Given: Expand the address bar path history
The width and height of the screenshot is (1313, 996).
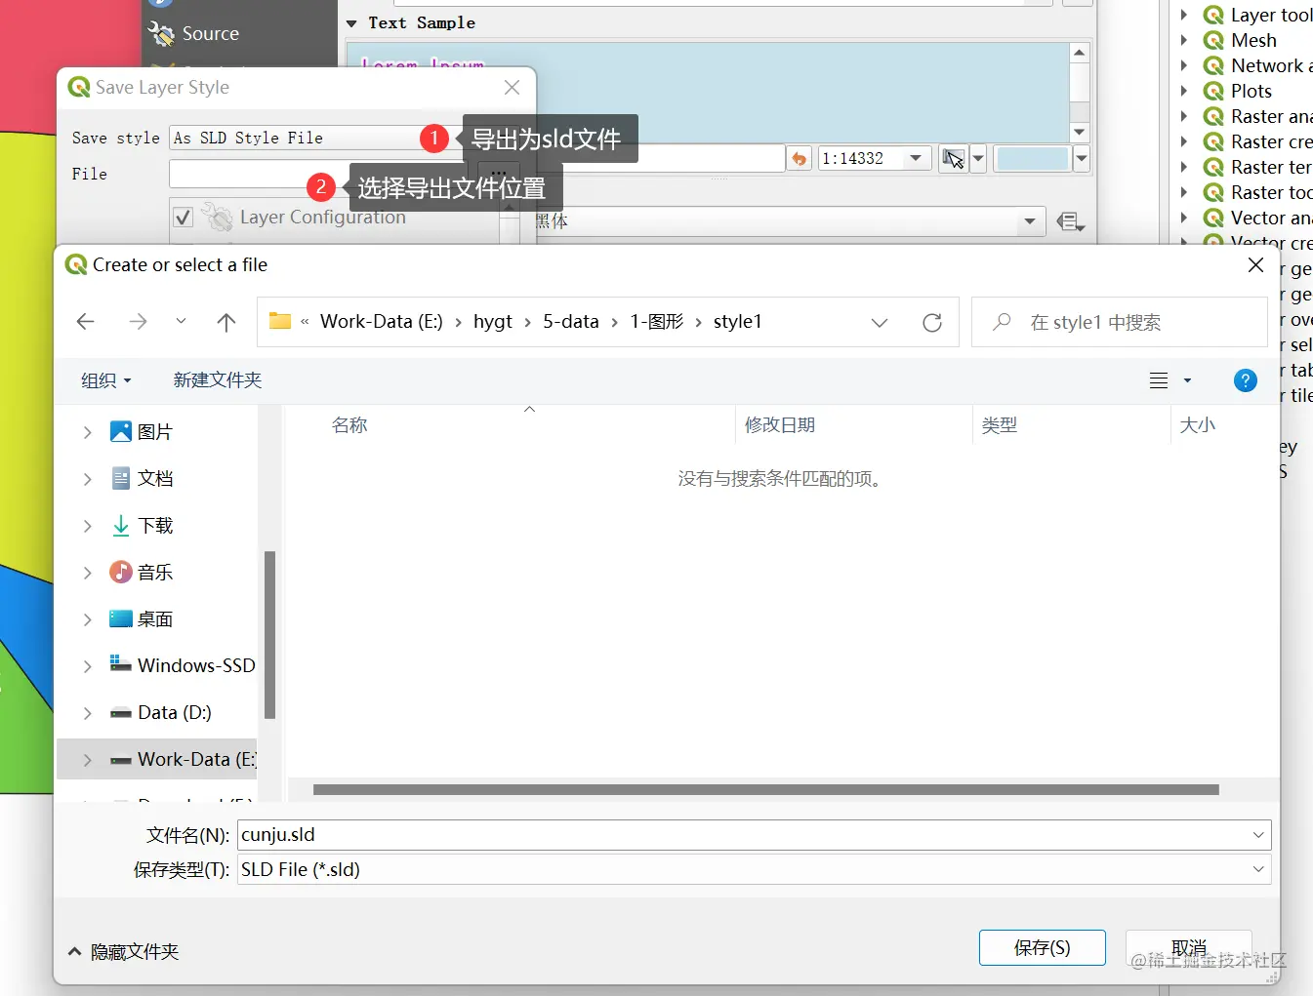Looking at the screenshot, I should [x=880, y=322].
